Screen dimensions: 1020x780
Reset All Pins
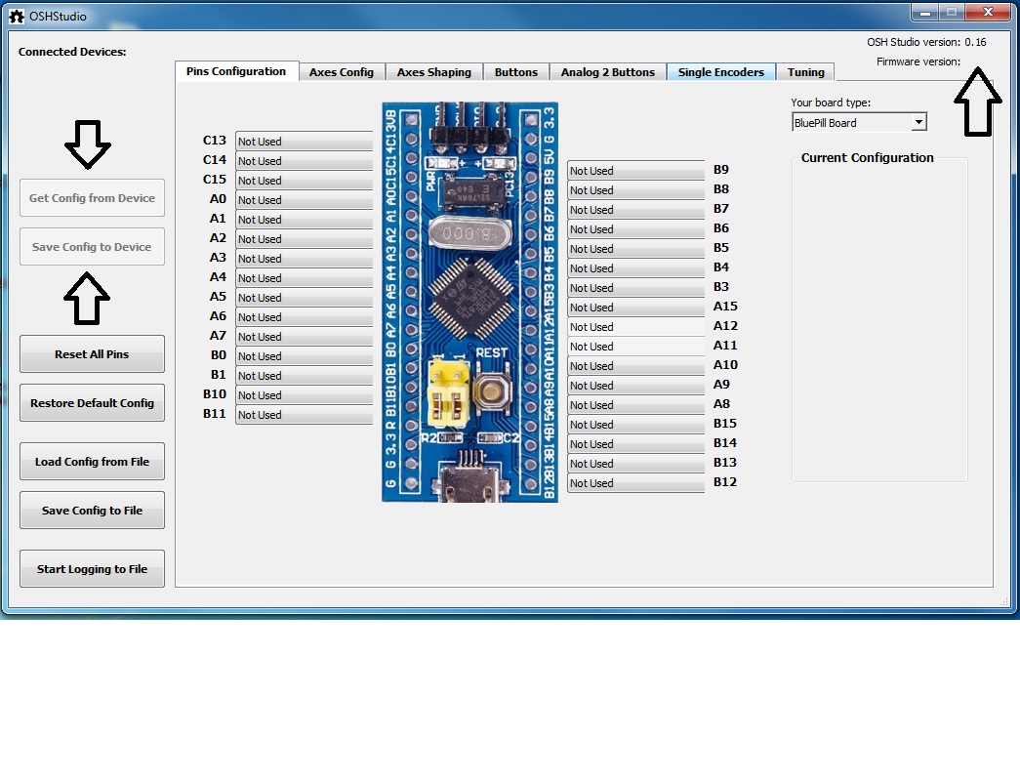pyautogui.click(x=92, y=354)
